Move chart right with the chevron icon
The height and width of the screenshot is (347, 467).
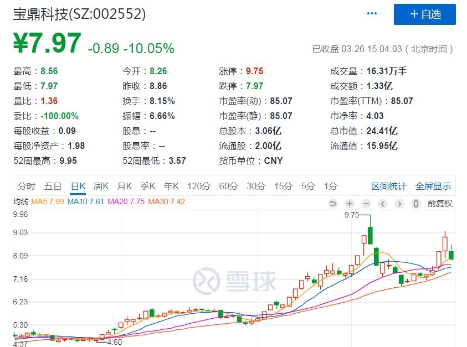[399, 204]
